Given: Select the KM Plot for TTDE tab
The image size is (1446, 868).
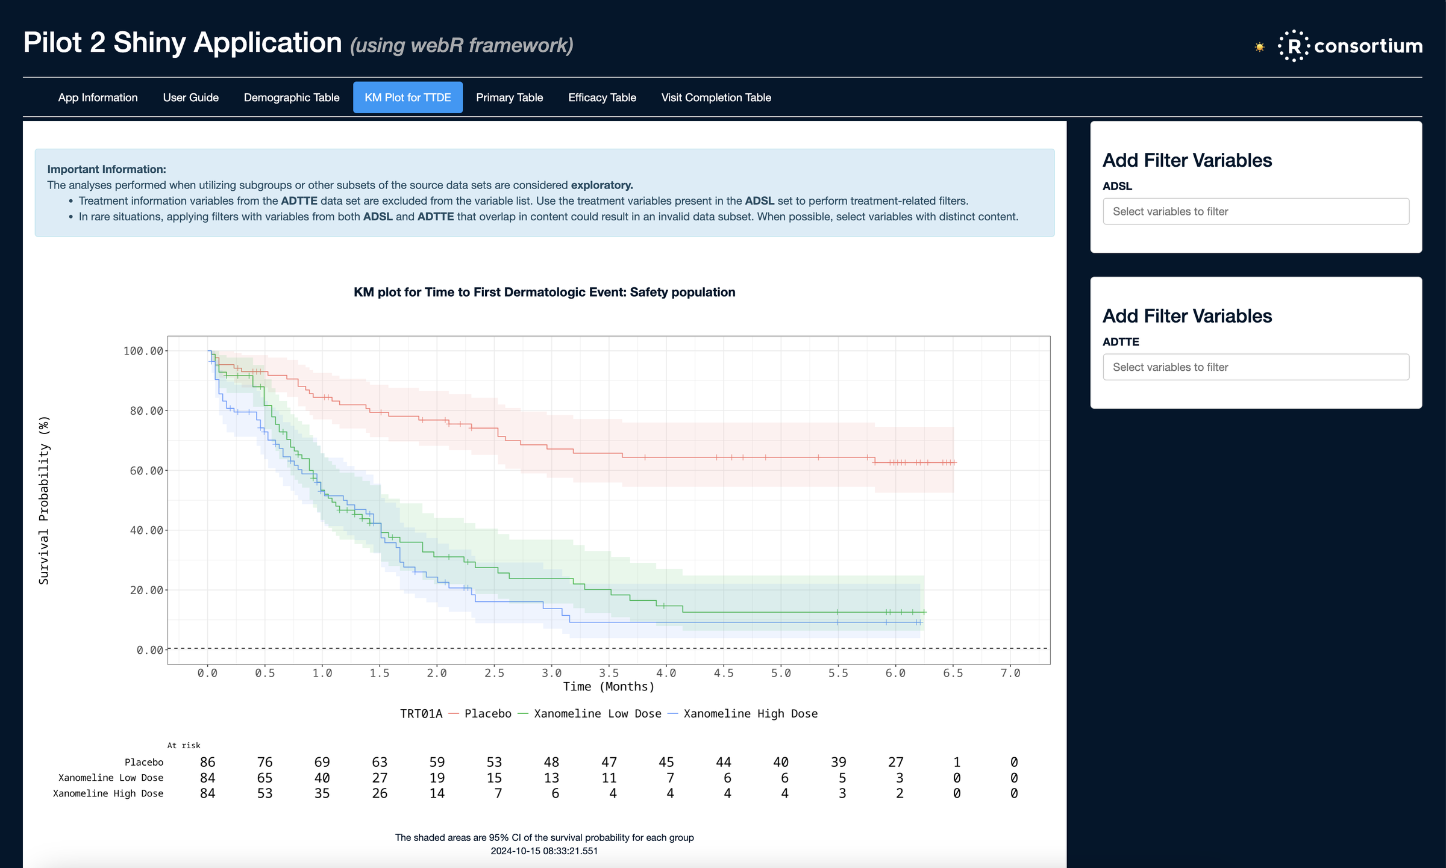Looking at the screenshot, I should (x=407, y=98).
